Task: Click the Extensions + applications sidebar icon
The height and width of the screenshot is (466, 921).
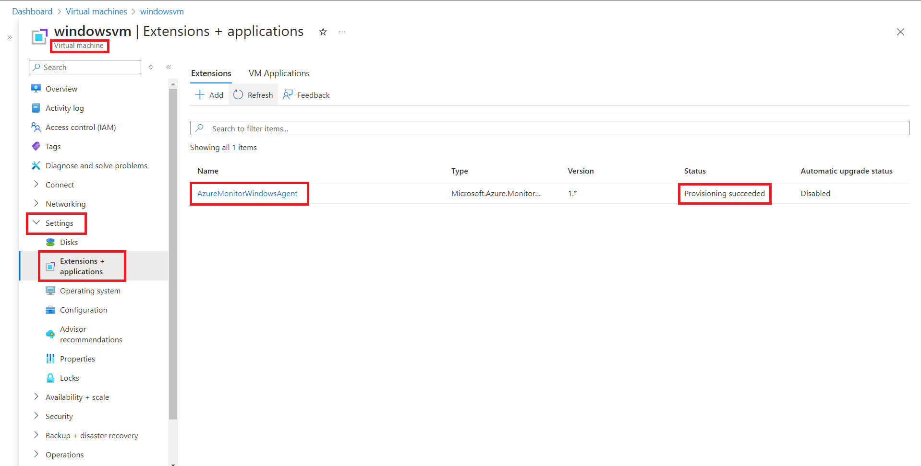Action: point(50,267)
